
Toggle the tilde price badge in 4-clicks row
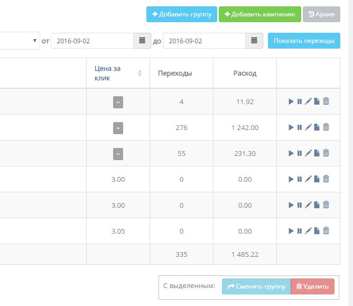118,101
